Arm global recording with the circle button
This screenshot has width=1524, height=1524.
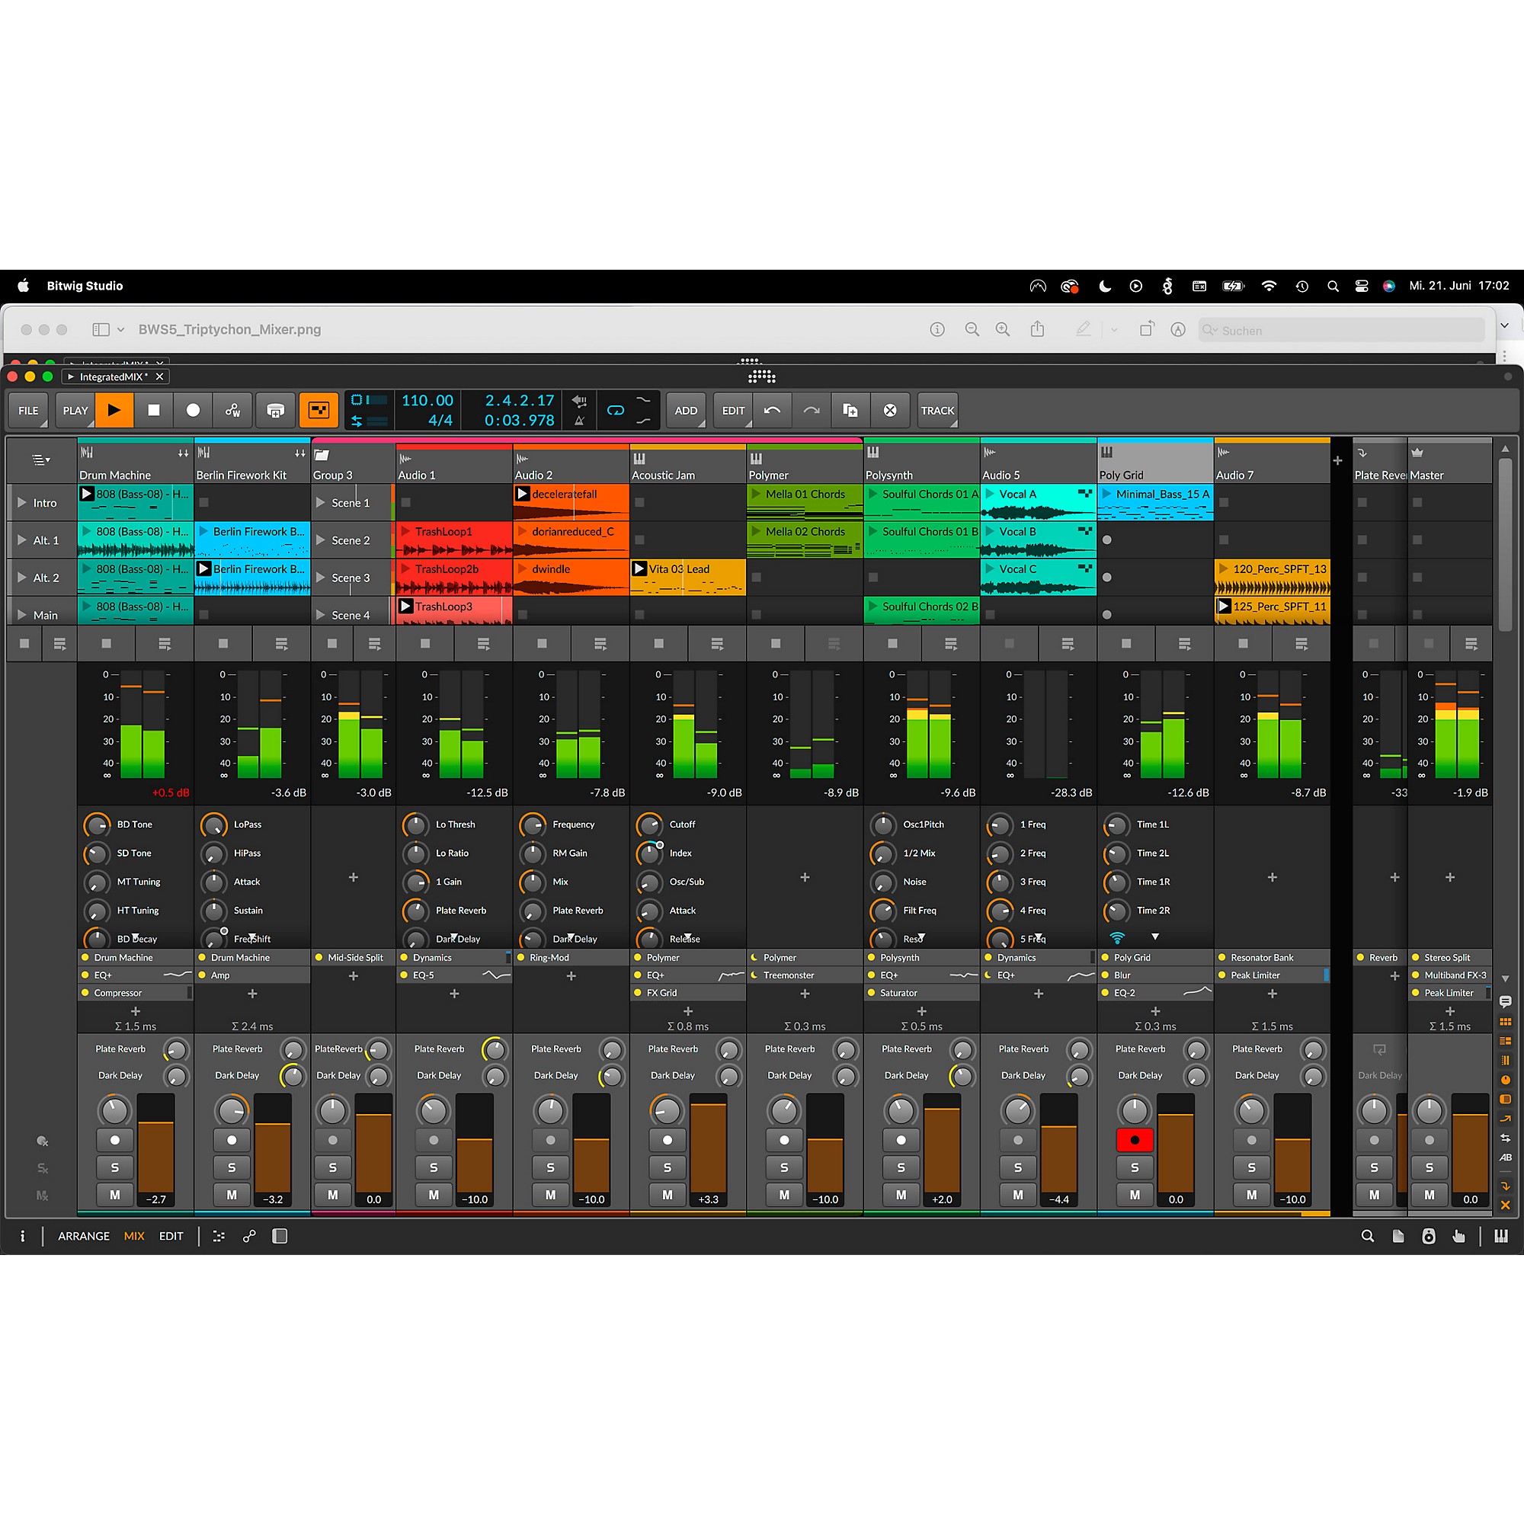click(194, 410)
